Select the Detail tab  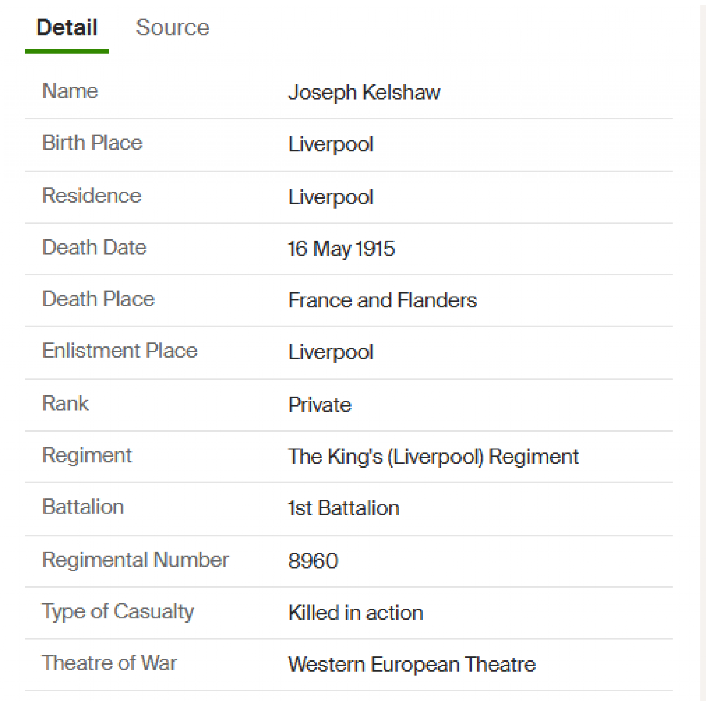pos(67,27)
